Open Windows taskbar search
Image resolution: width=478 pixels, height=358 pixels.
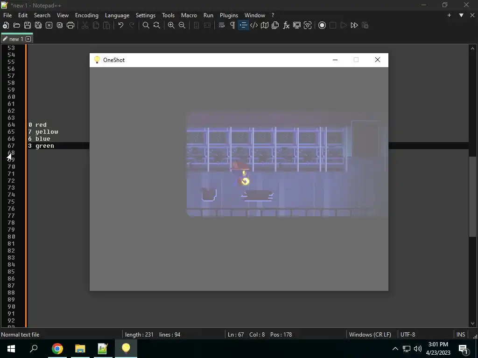34,349
